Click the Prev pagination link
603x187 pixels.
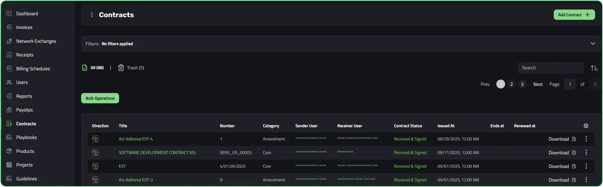[485, 84]
